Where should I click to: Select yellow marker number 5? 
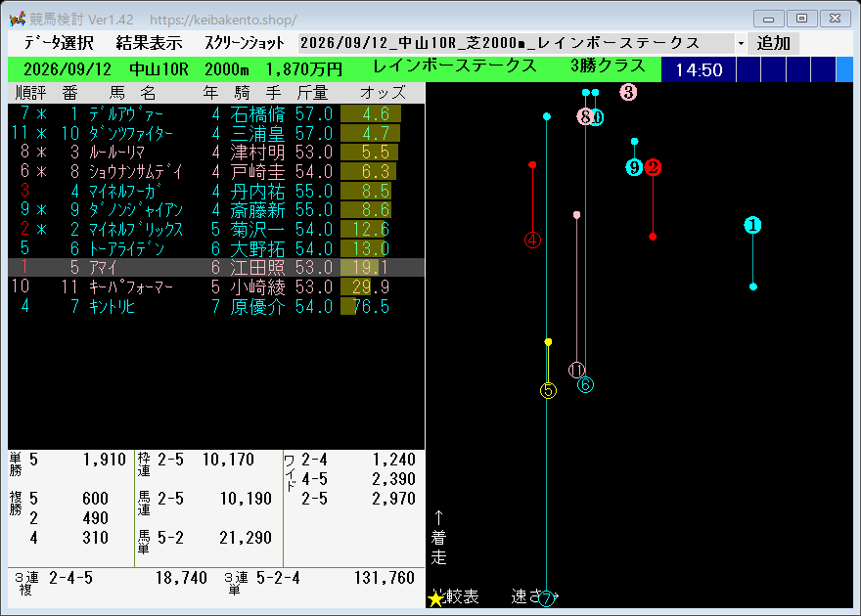(x=548, y=390)
